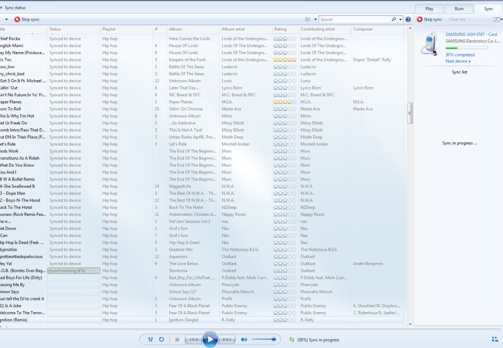Select the "Later That Day..." album cell
The image size is (503, 348).
(184, 88)
